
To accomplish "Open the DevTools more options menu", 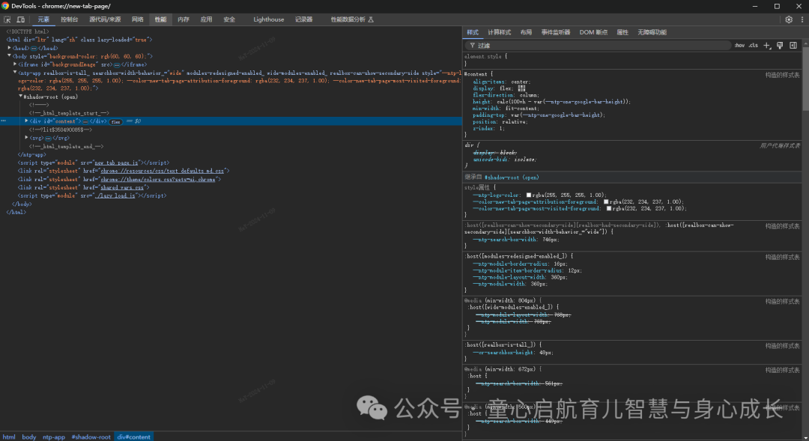I will (x=802, y=19).
